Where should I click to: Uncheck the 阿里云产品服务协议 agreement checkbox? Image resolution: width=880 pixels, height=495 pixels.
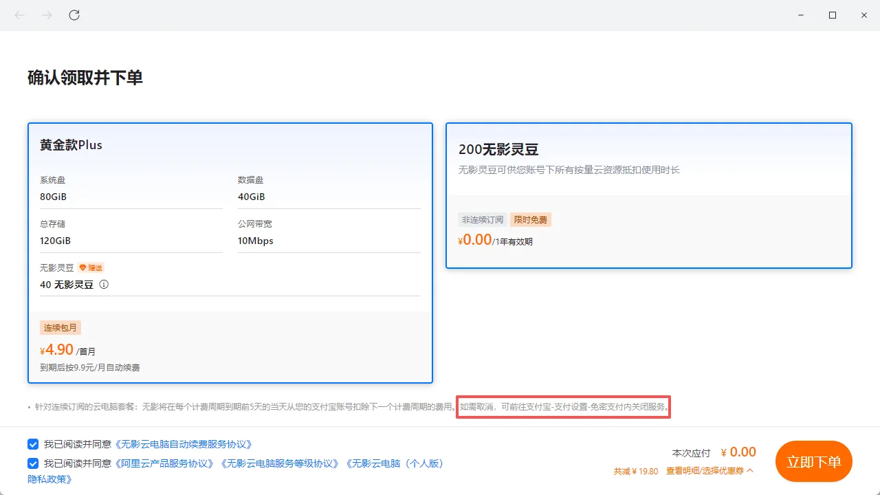pyautogui.click(x=33, y=463)
